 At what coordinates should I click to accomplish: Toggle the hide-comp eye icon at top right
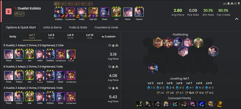point(235,3)
